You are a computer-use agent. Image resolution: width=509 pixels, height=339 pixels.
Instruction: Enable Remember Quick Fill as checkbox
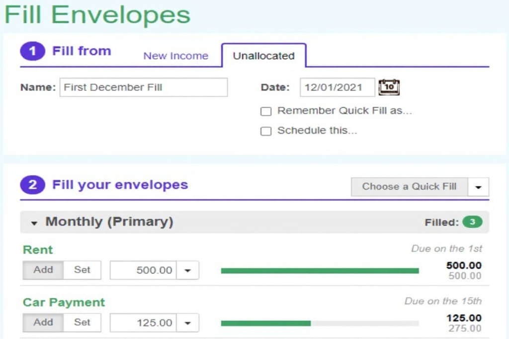coord(266,111)
